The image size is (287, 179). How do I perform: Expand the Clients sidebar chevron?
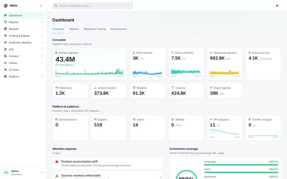pyautogui.click(x=42, y=63)
